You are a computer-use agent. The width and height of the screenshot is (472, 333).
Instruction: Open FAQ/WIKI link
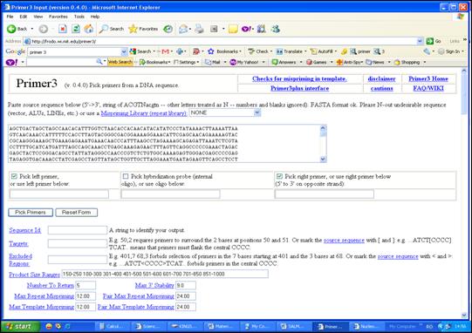click(428, 88)
